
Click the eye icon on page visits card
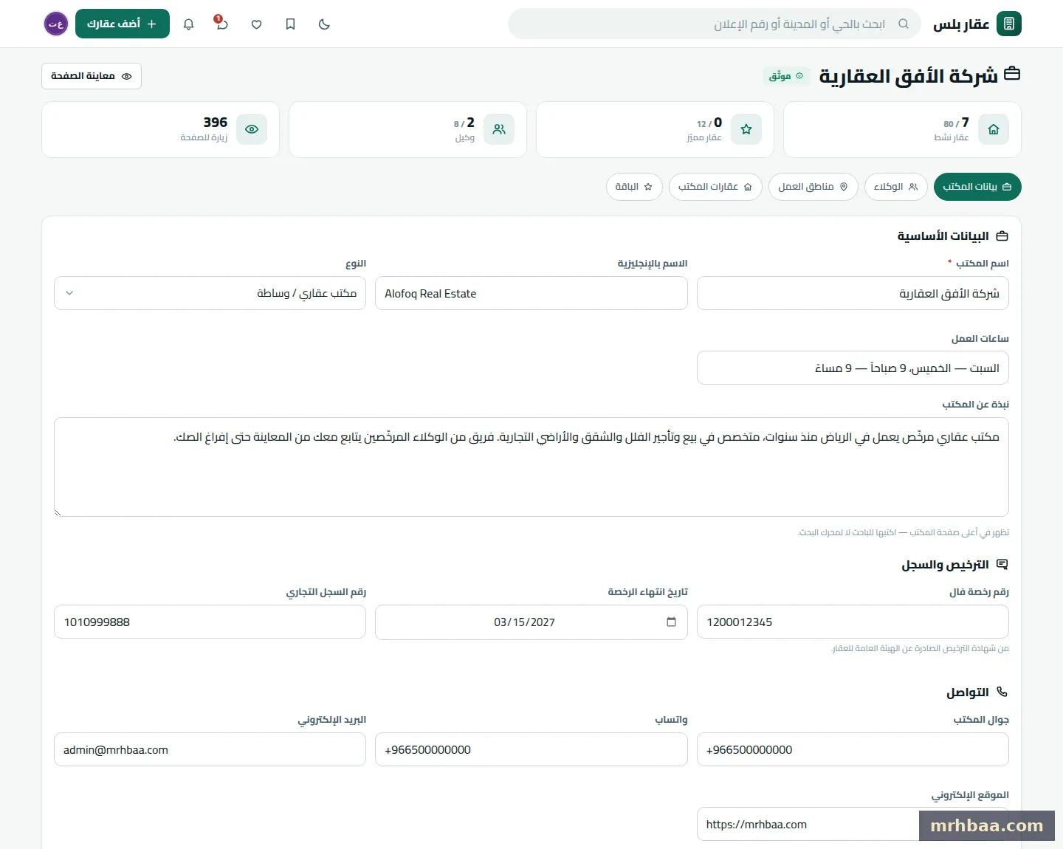click(x=252, y=129)
